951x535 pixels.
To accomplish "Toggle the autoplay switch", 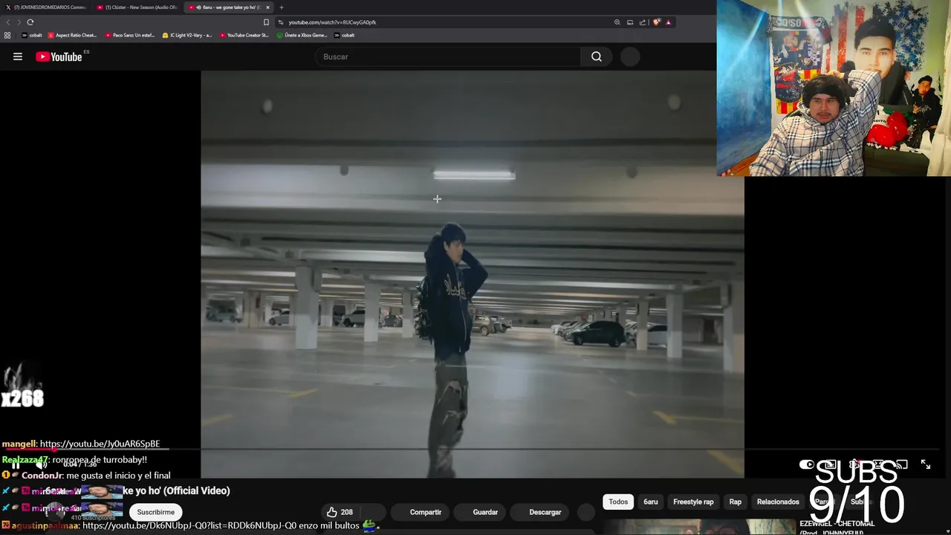I will coord(807,464).
